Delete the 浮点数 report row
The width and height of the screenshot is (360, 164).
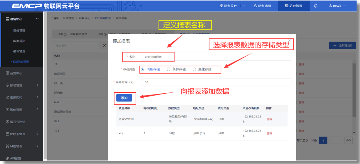click(x=301, y=93)
